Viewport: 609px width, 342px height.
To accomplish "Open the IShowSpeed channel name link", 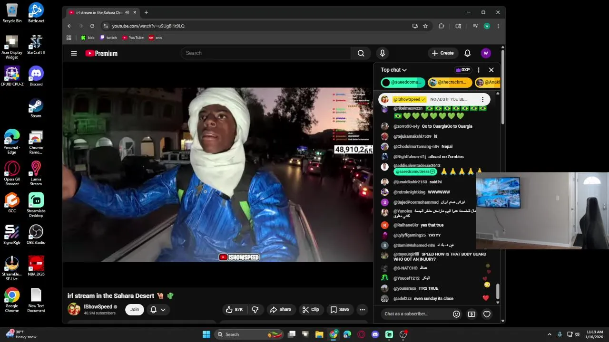I will click(98, 307).
